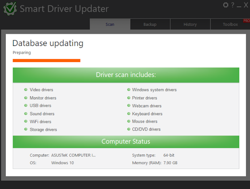
Task: Select the Mouse drivers text
Action: [x=145, y=122]
